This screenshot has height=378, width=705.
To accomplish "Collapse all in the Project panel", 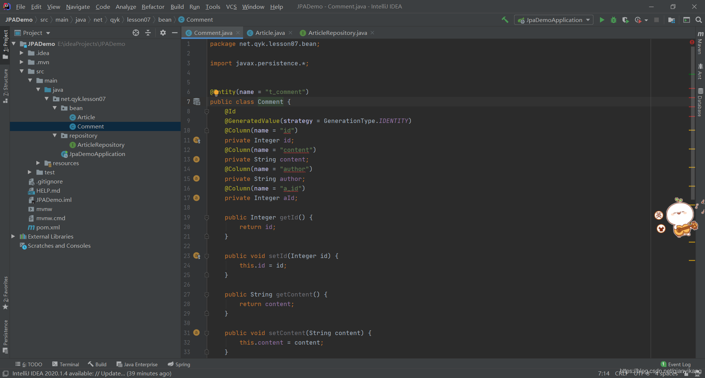I will click(x=148, y=33).
